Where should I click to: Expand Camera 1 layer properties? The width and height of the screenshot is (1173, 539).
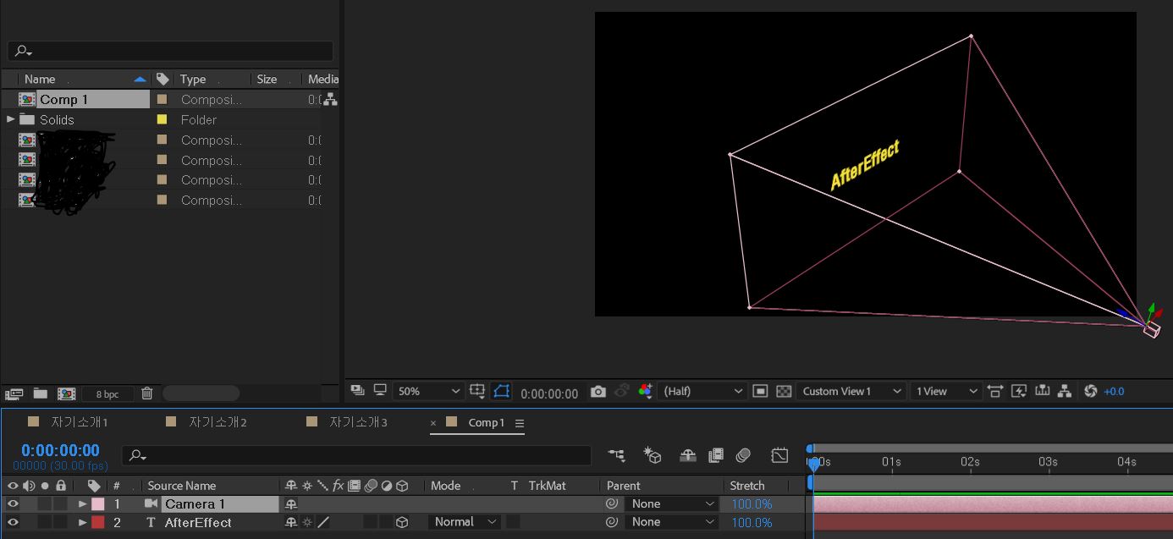pos(83,503)
